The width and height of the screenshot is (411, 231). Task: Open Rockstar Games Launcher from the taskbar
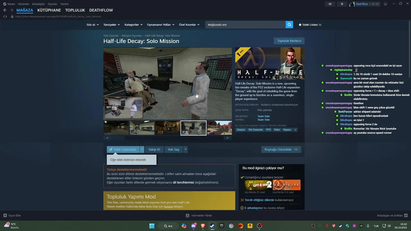pos(250,226)
